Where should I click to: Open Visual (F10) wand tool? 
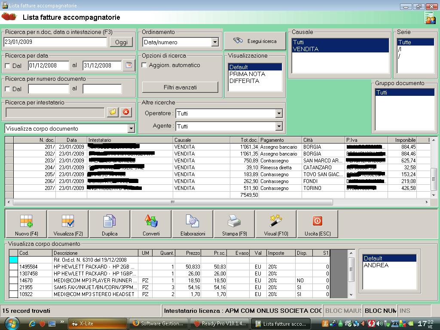[275, 224]
